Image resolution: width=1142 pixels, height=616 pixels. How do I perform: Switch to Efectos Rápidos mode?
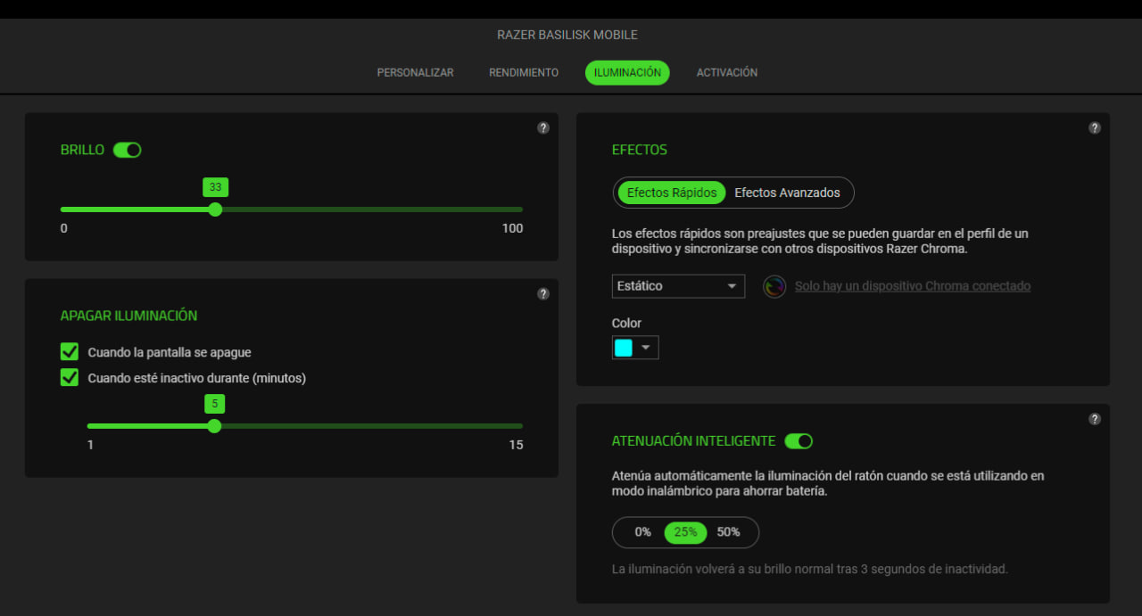(671, 193)
